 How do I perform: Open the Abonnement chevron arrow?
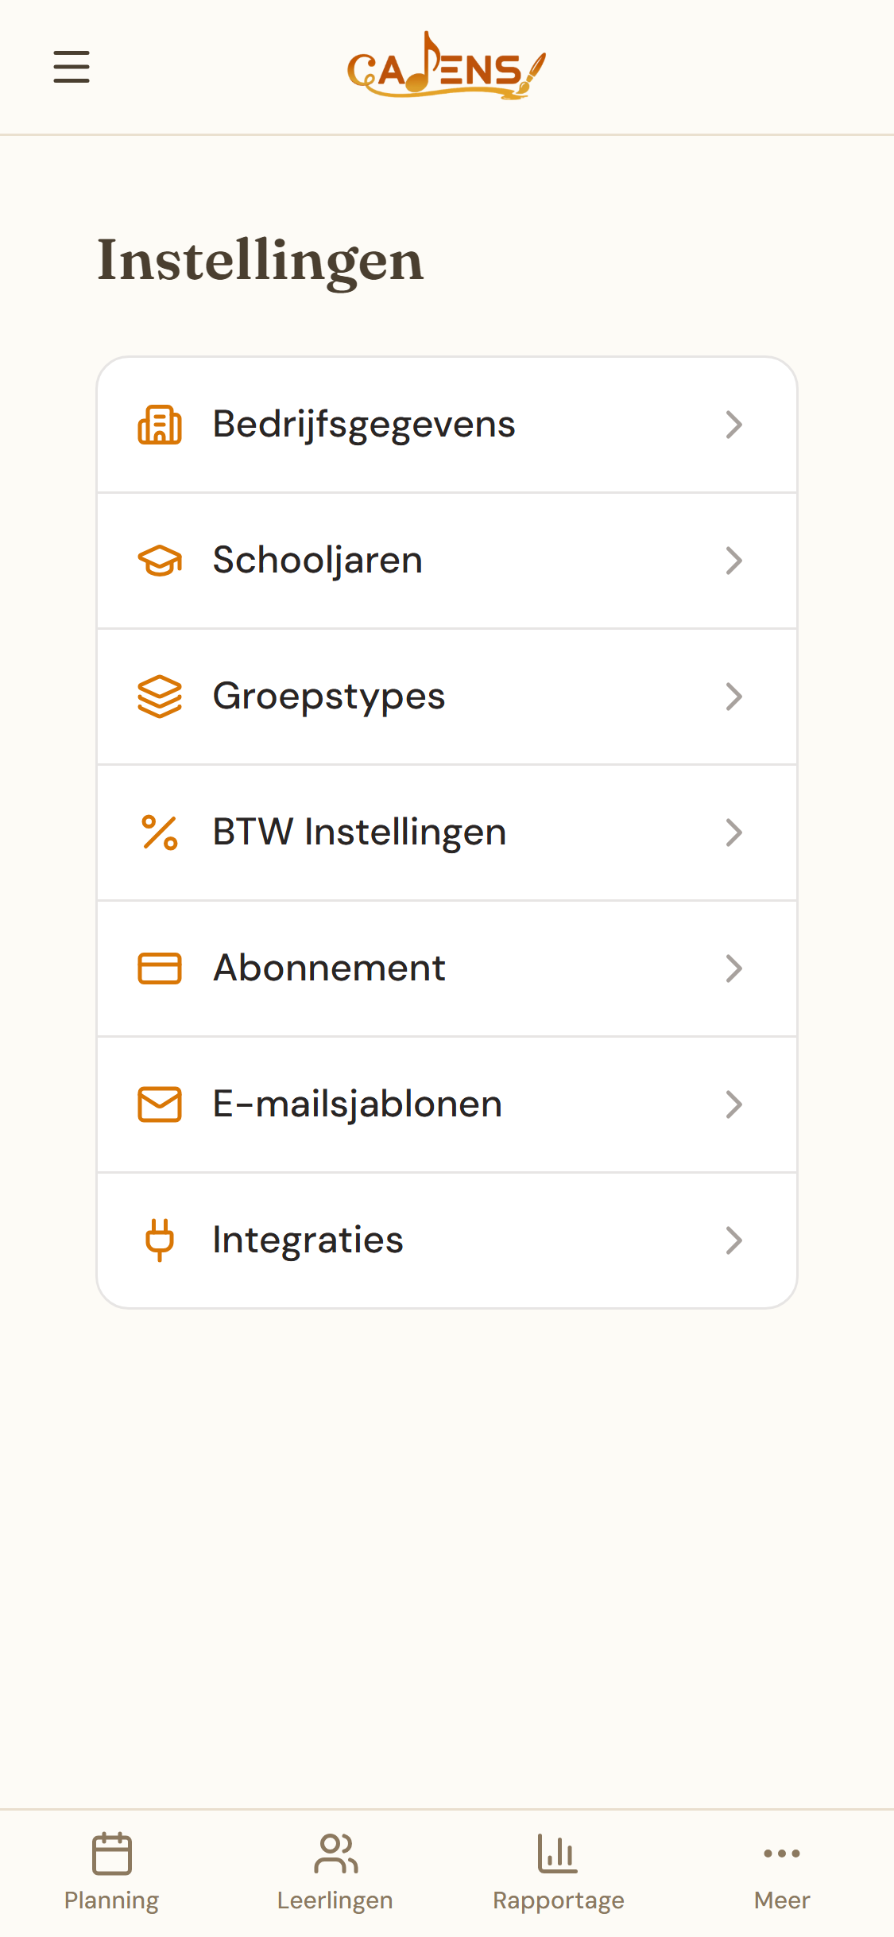coord(734,968)
